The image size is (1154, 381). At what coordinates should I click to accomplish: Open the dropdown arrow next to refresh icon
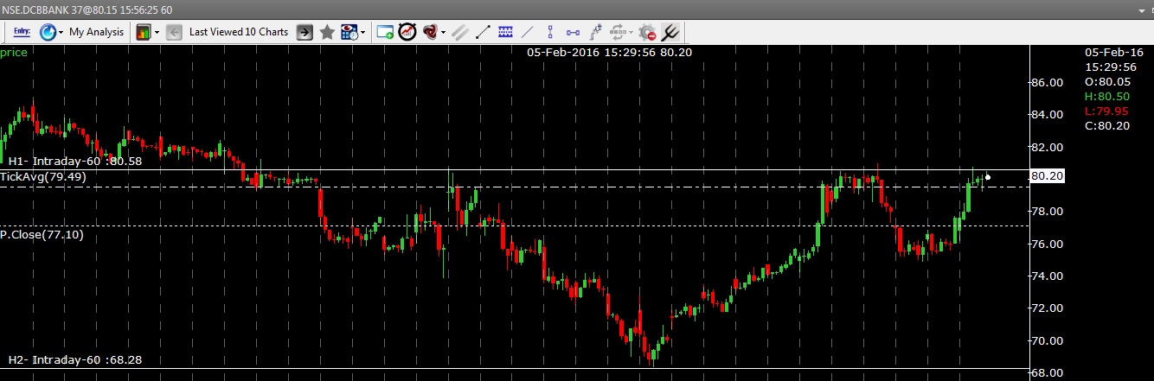pos(61,33)
